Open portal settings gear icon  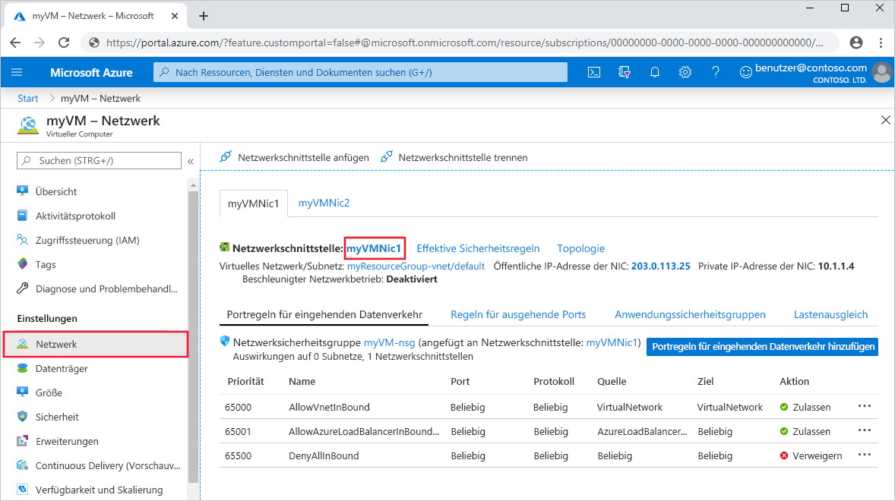point(685,72)
